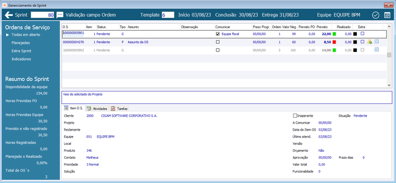Open the sprint comment speech bubble icon

click(x=59, y=15)
